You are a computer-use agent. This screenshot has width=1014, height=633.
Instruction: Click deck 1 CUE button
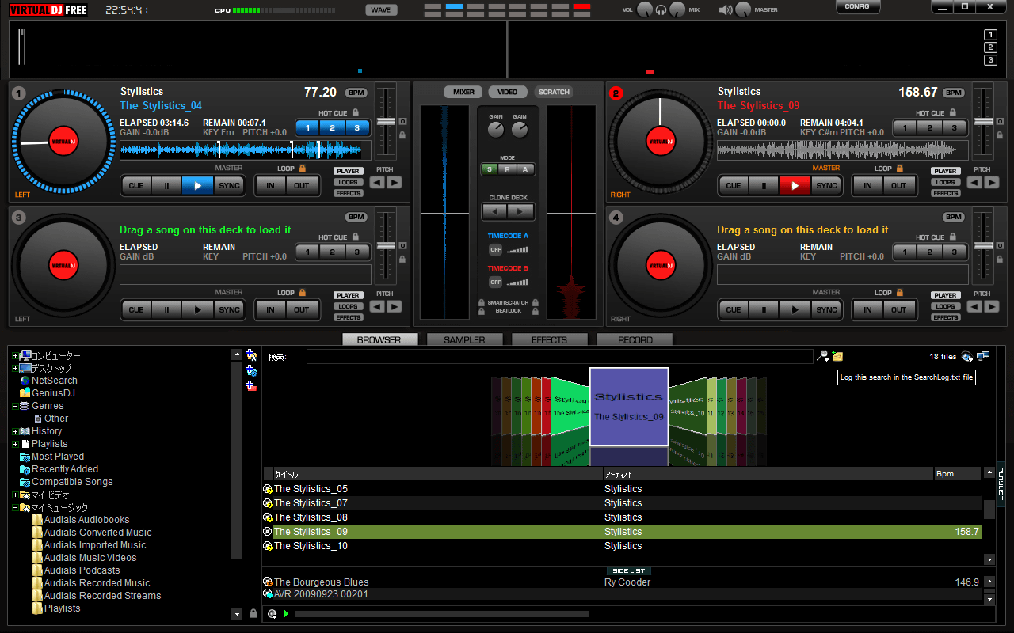point(136,186)
